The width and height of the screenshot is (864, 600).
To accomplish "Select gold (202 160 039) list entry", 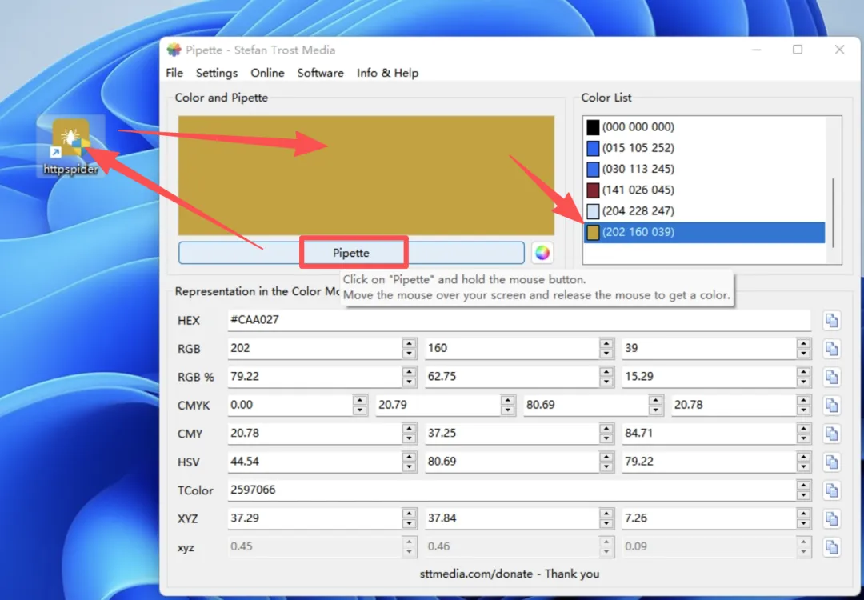I will click(x=704, y=233).
